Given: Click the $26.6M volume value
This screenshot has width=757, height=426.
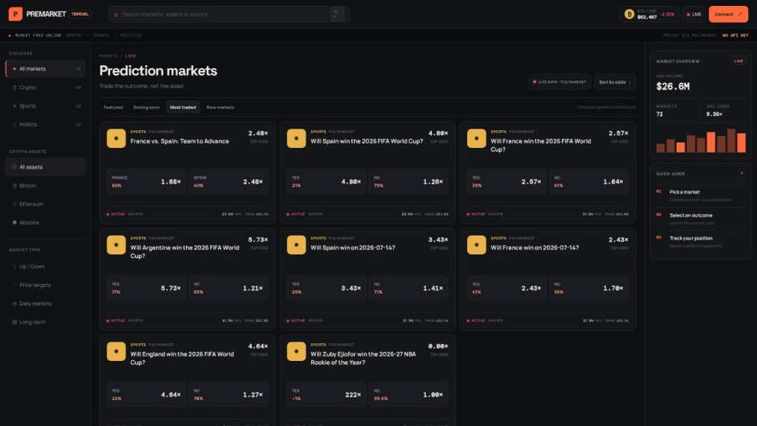Looking at the screenshot, I should tap(673, 87).
